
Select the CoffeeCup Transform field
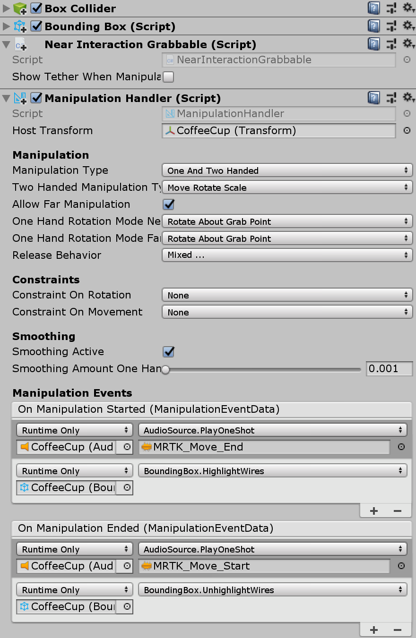278,131
